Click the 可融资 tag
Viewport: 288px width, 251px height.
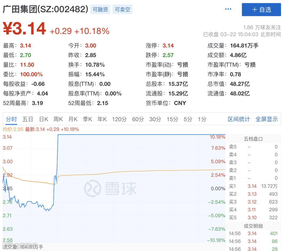(100, 10)
